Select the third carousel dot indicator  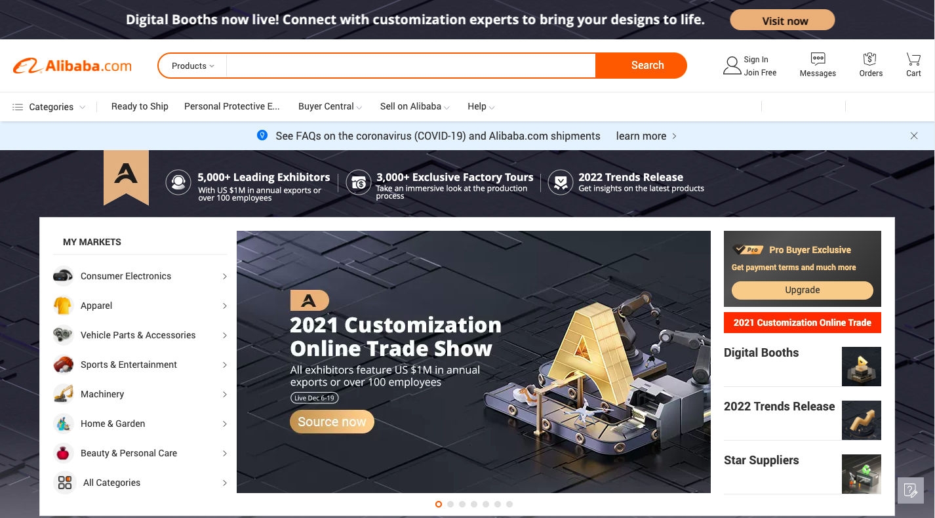pyautogui.click(x=462, y=504)
